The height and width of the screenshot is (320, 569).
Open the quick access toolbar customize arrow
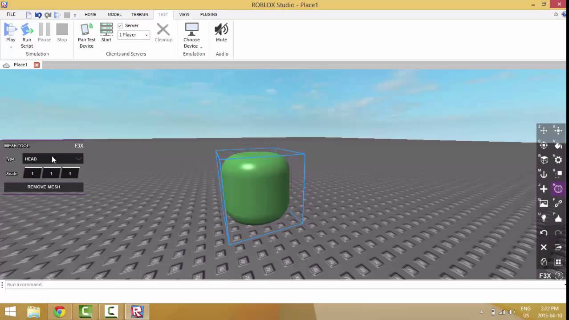(75, 15)
